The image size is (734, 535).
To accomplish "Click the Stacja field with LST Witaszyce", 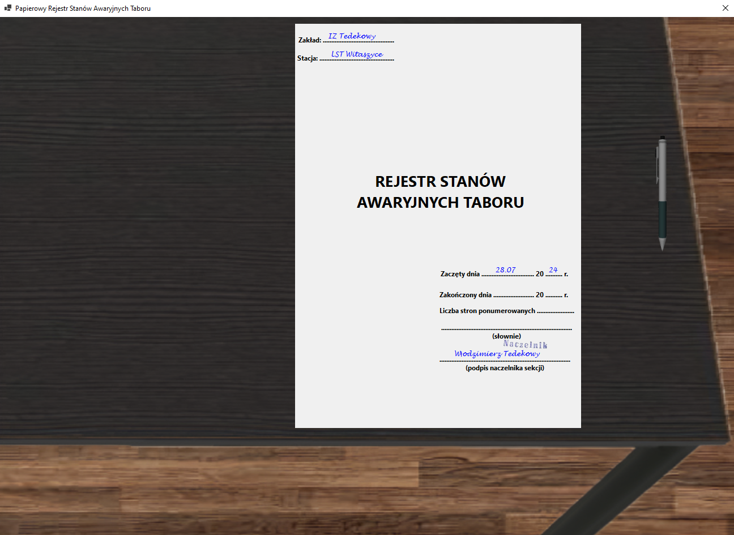I will [357, 55].
